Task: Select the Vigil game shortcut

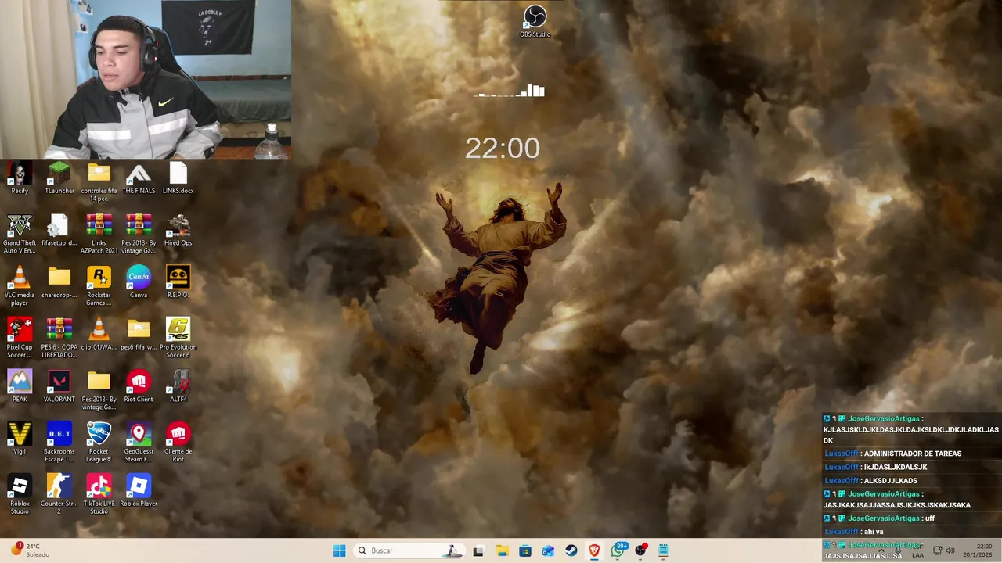Action: 20,439
